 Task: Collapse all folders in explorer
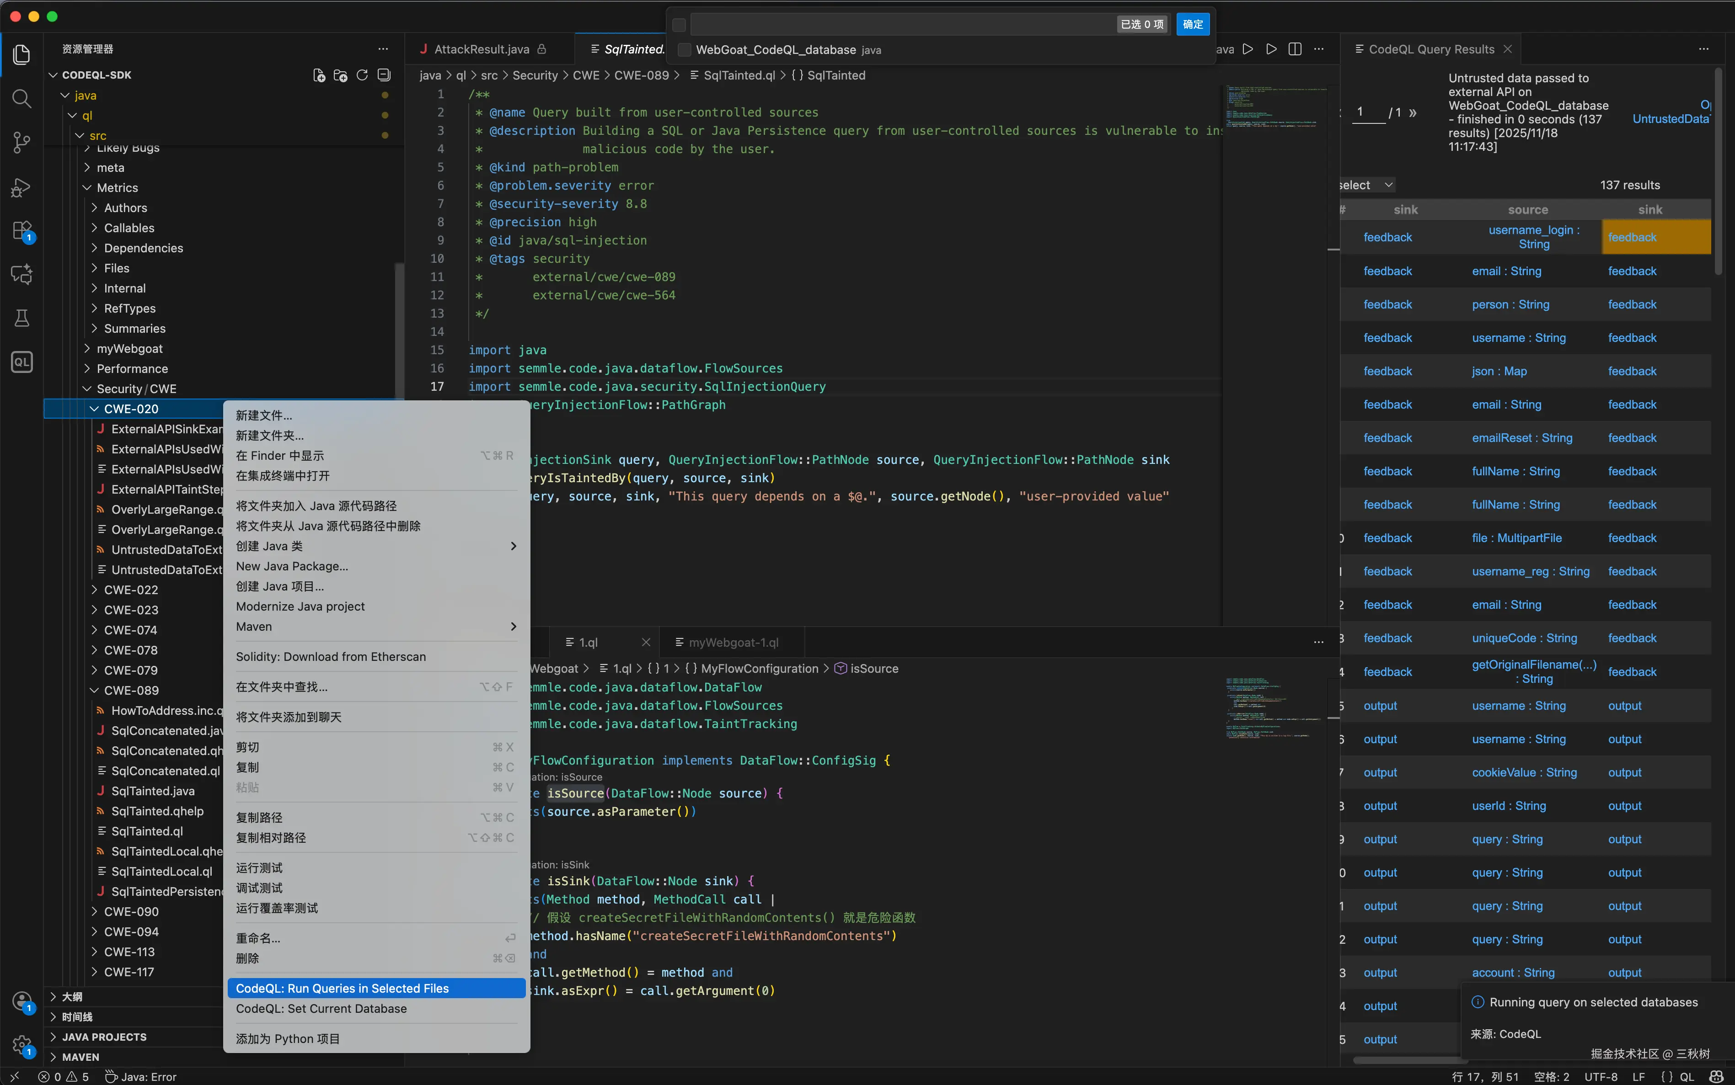tap(384, 74)
